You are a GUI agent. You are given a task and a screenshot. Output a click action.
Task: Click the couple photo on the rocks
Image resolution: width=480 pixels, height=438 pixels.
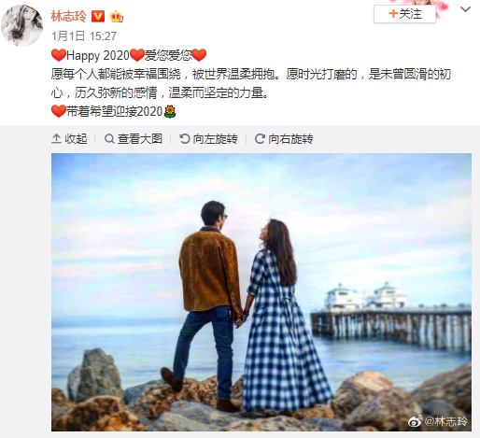(x=261, y=292)
